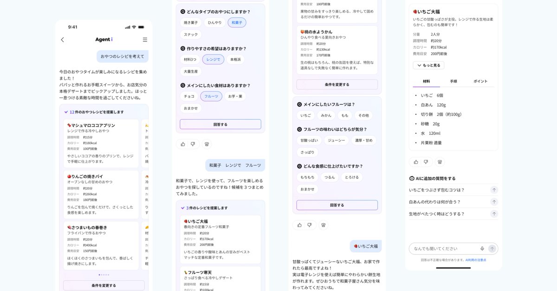Send suggested question 生地がべたつく時はどうする？ arrow
The height and width of the screenshot is (291, 557).
pyautogui.click(x=494, y=214)
